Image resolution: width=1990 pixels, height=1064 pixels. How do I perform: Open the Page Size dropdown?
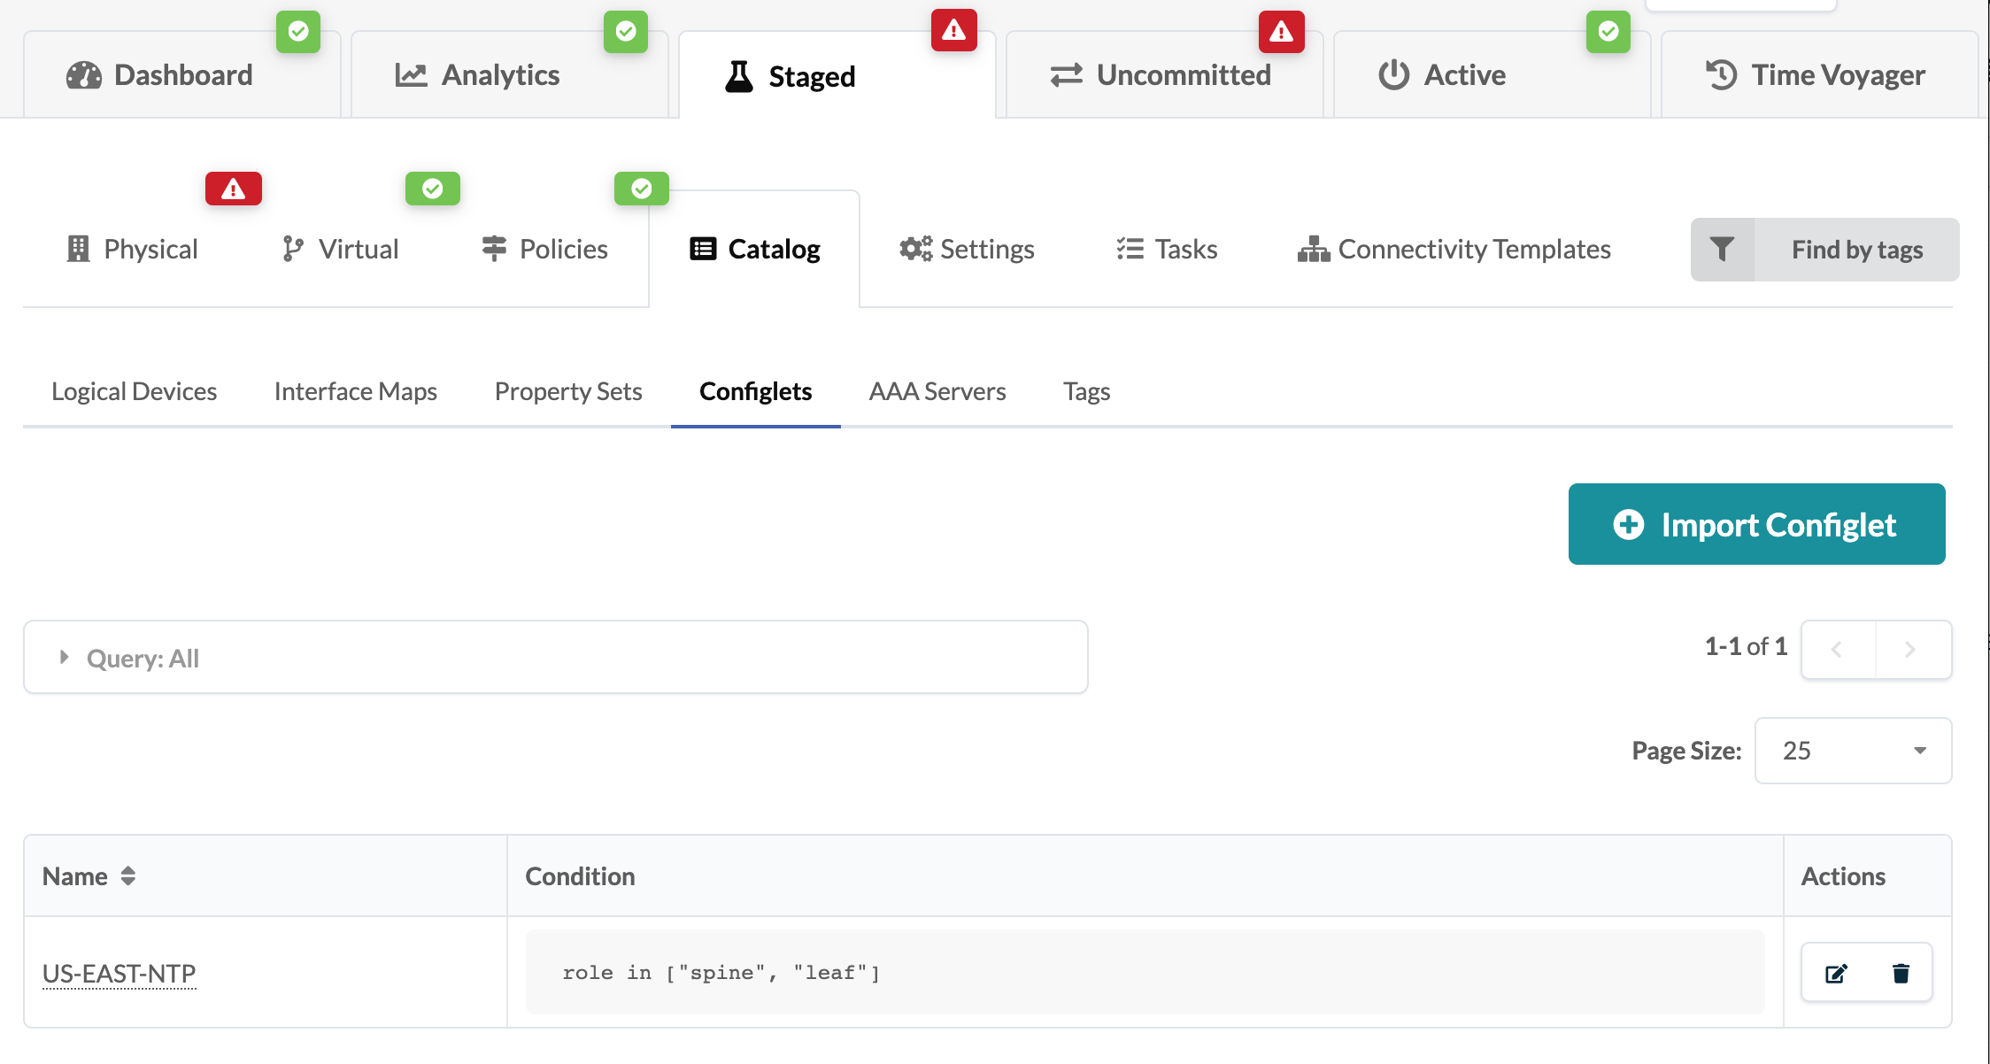(x=1854, y=751)
